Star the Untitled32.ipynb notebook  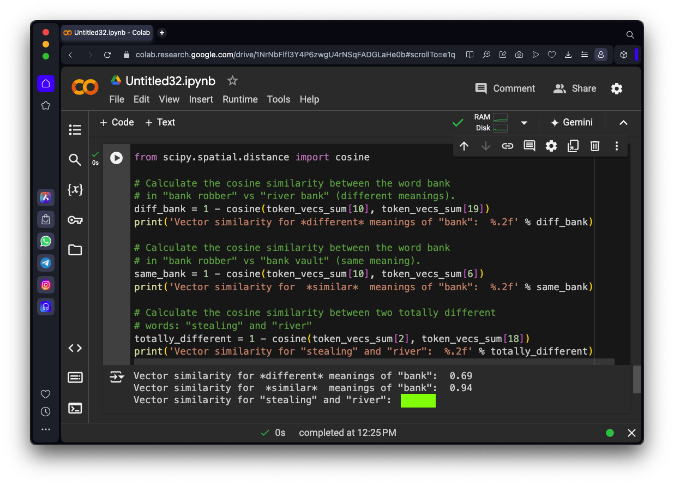tap(232, 81)
